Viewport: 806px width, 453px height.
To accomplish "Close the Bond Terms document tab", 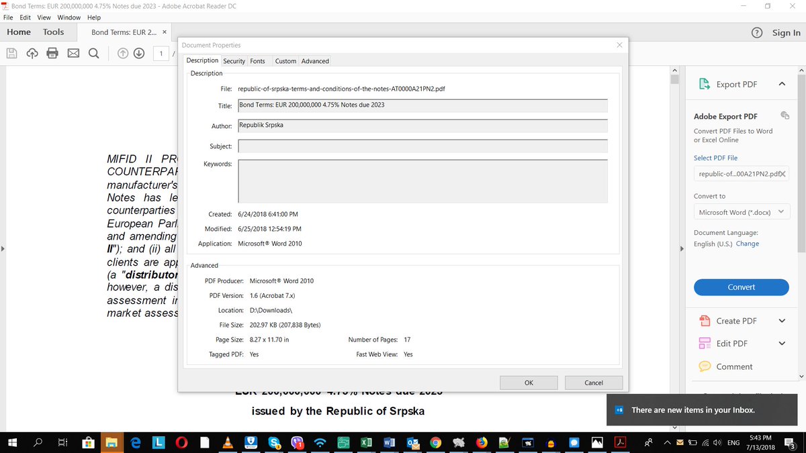I will click(x=165, y=32).
